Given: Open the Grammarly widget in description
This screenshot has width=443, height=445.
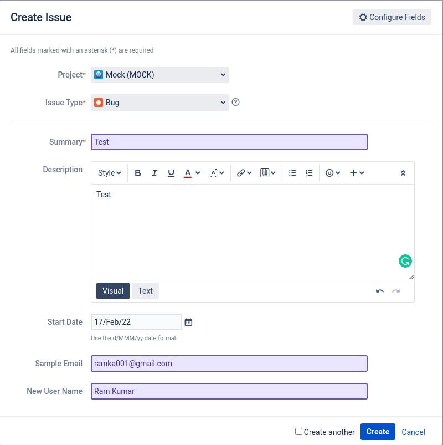Looking at the screenshot, I should coord(405,261).
